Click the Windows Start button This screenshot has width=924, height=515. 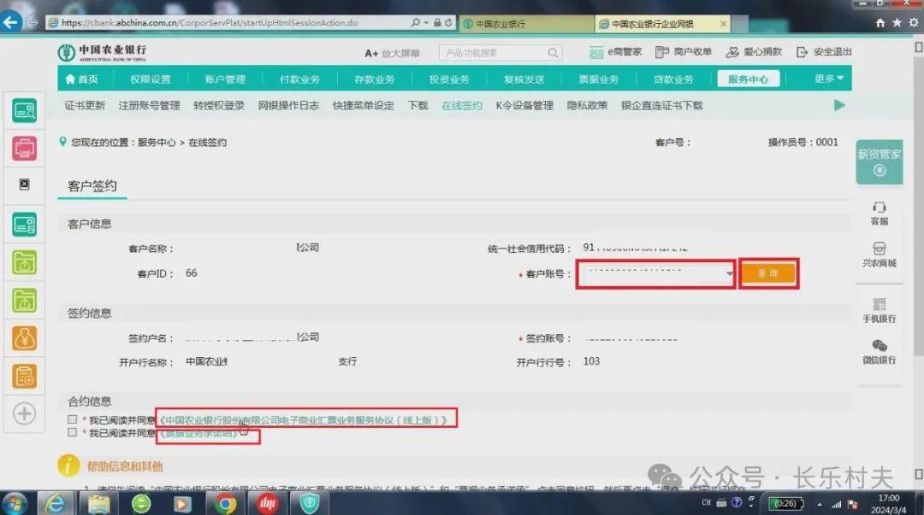[15, 505]
